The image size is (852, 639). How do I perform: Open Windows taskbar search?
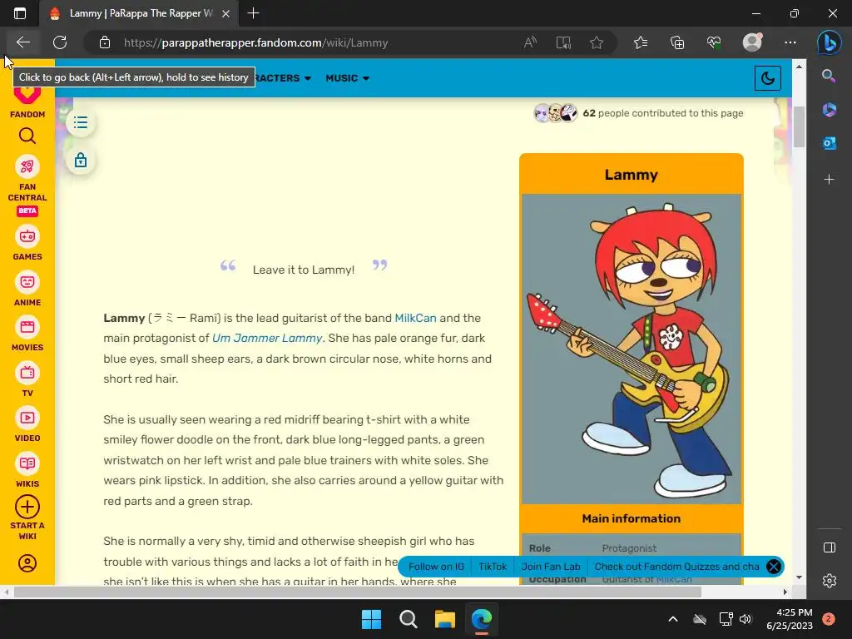[x=408, y=619]
